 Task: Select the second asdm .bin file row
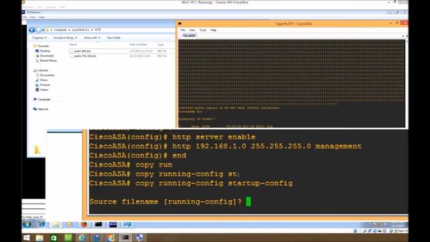click(x=121, y=56)
